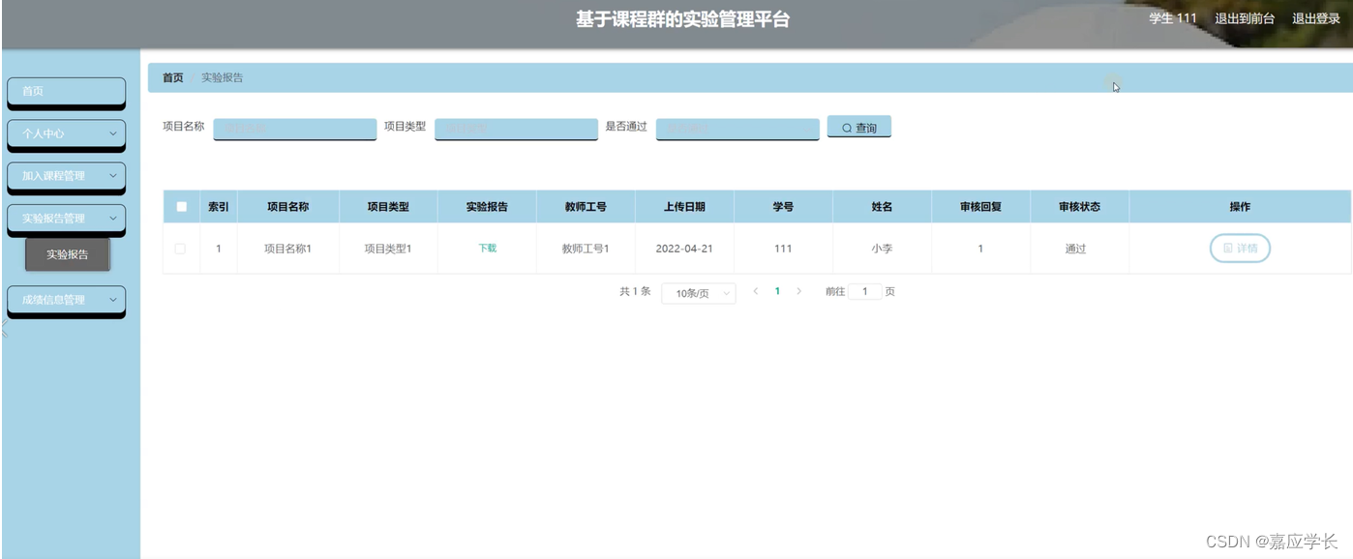Expand the 成绩信息管理 sidebar menu

[x=67, y=300]
